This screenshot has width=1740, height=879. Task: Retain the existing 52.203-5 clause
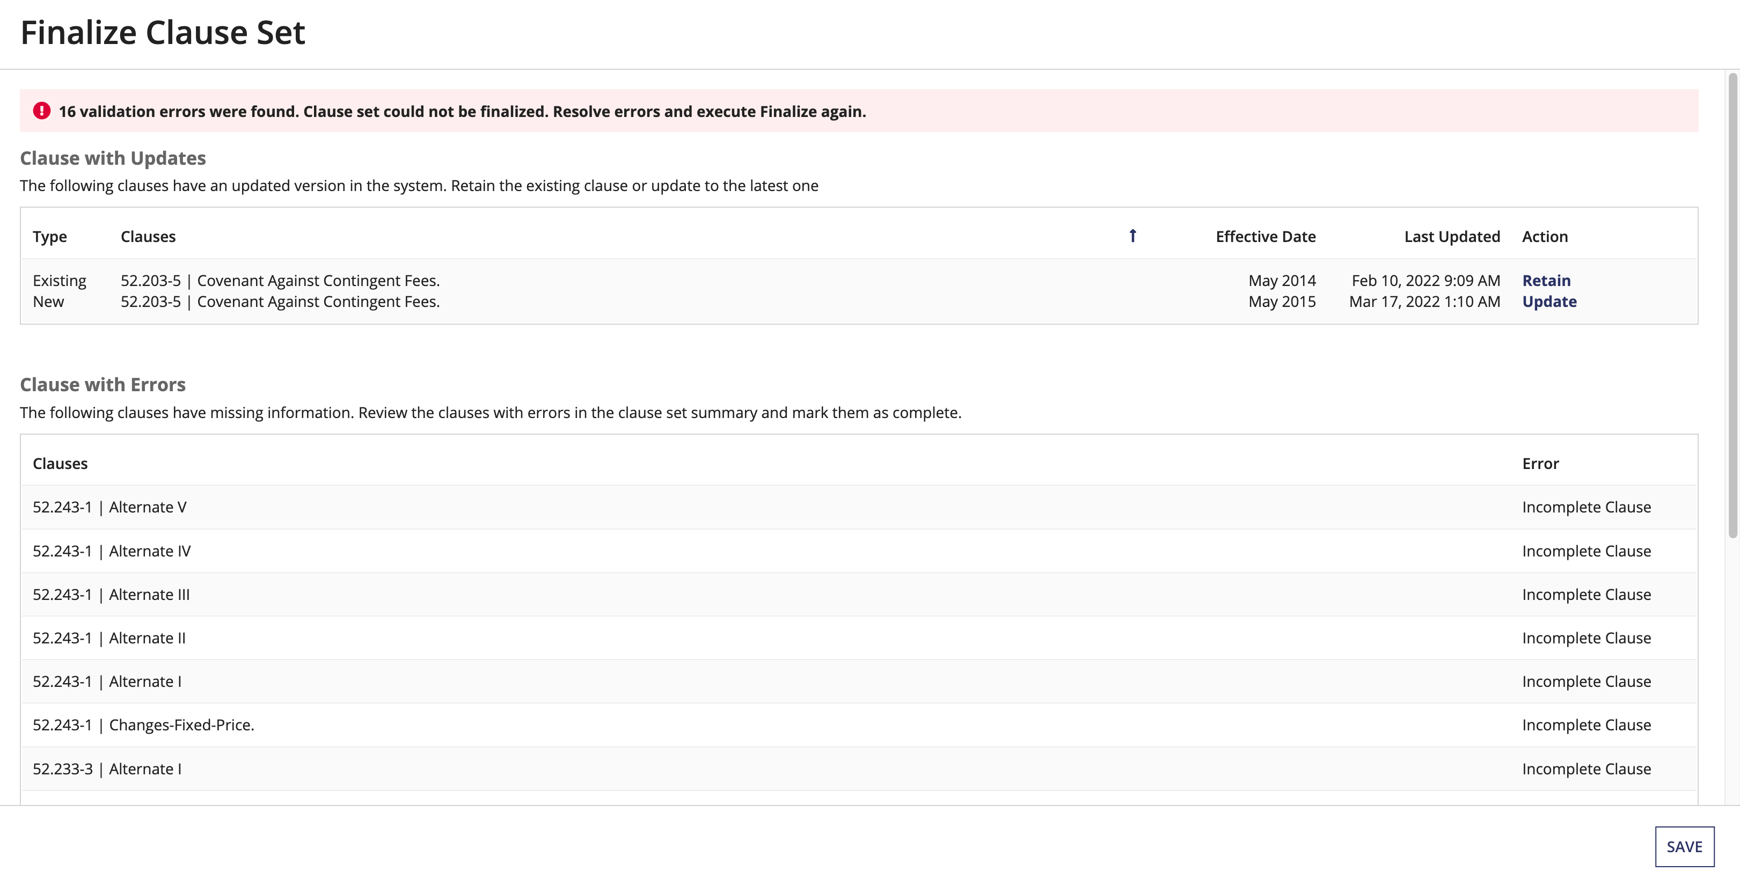pyautogui.click(x=1546, y=280)
